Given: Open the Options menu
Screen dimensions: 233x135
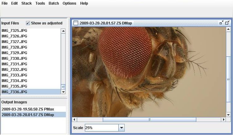Looking at the screenshot, I should coord(69,3).
